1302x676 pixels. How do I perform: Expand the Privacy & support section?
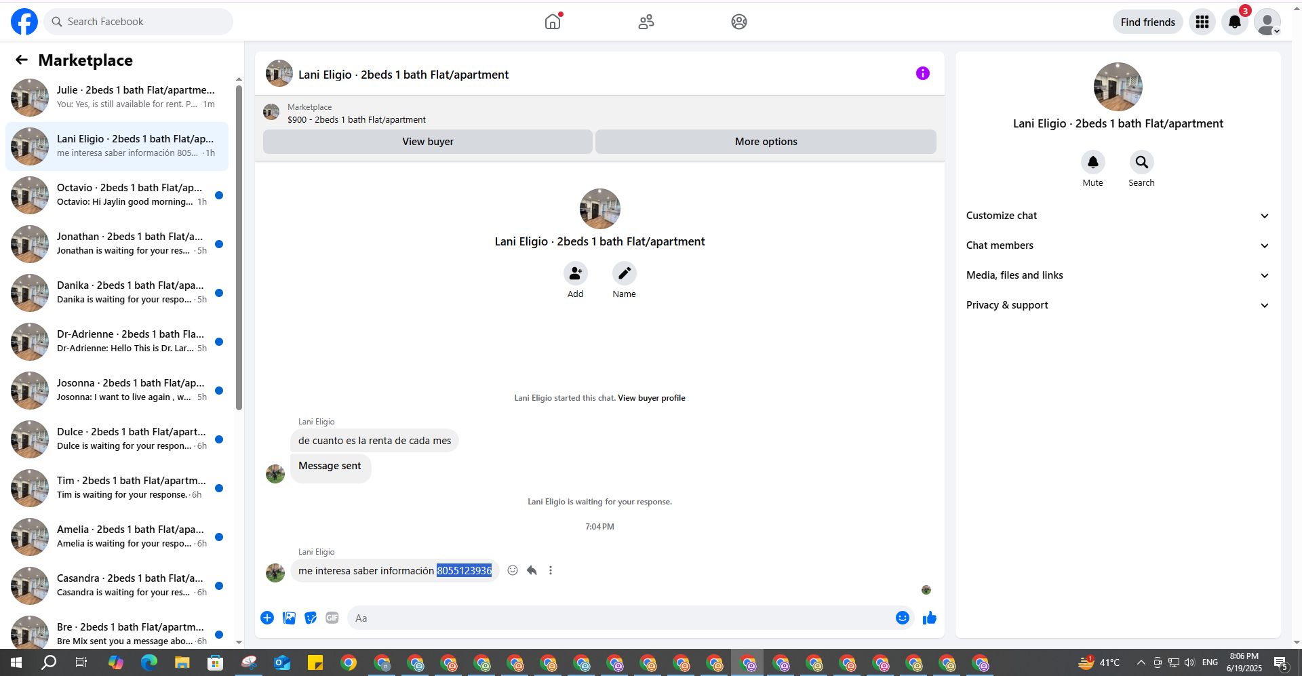pyautogui.click(x=1118, y=305)
